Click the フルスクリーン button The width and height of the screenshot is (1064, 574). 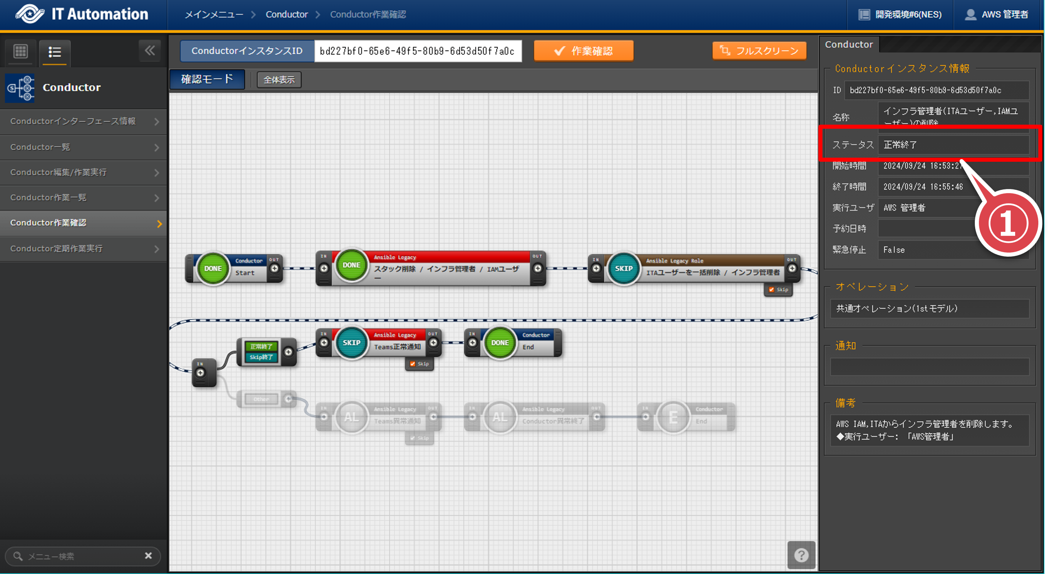tap(759, 51)
